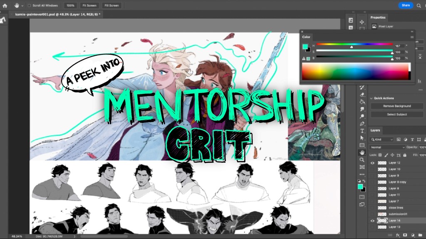Enable Scroll All Windows checkbox

[30, 5]
